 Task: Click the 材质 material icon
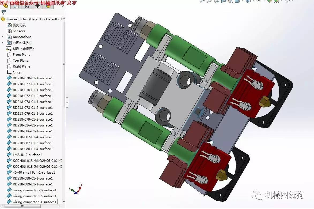coord(9,48)
